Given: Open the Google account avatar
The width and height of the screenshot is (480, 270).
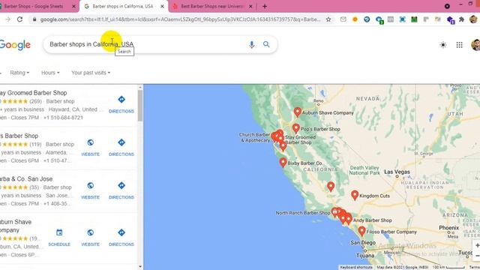Looking at the screenshot, I should tap(475, 45).
